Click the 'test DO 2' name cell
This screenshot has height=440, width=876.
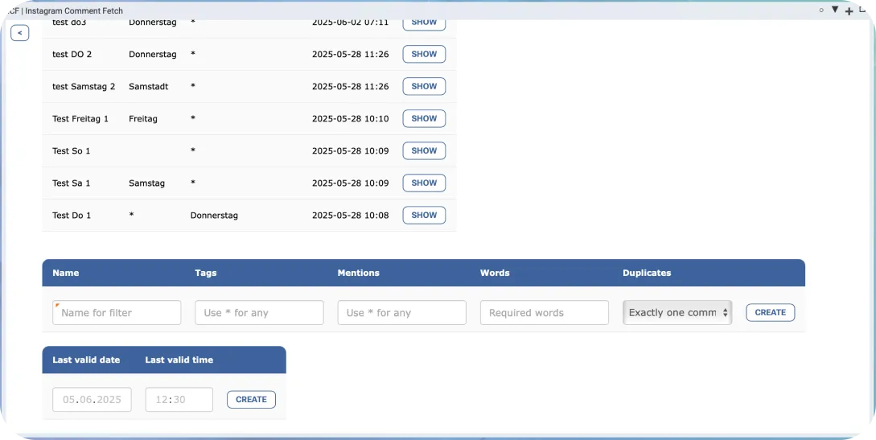tap(72, 54)
